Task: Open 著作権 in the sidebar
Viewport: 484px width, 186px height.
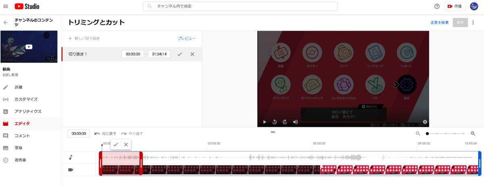Action: (21, 160)
